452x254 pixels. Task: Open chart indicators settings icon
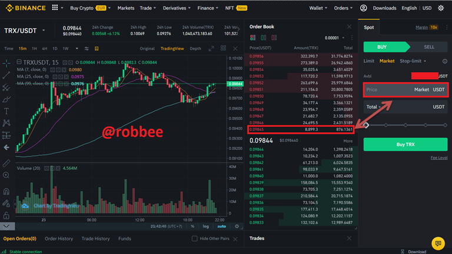point(87,49)
